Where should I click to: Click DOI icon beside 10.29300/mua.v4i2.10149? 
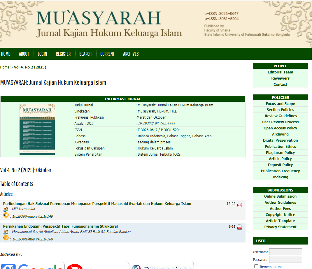tap(6, 215)
